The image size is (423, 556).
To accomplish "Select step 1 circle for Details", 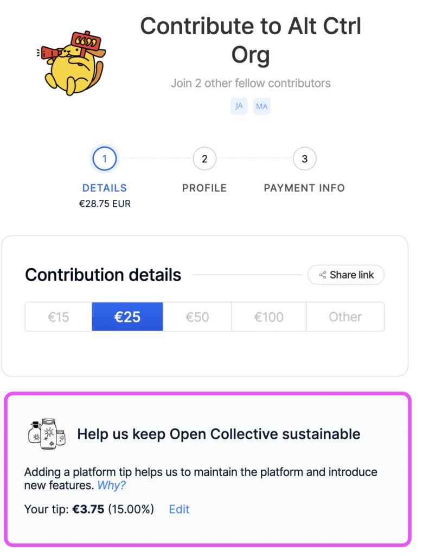I will coord(105,159).
